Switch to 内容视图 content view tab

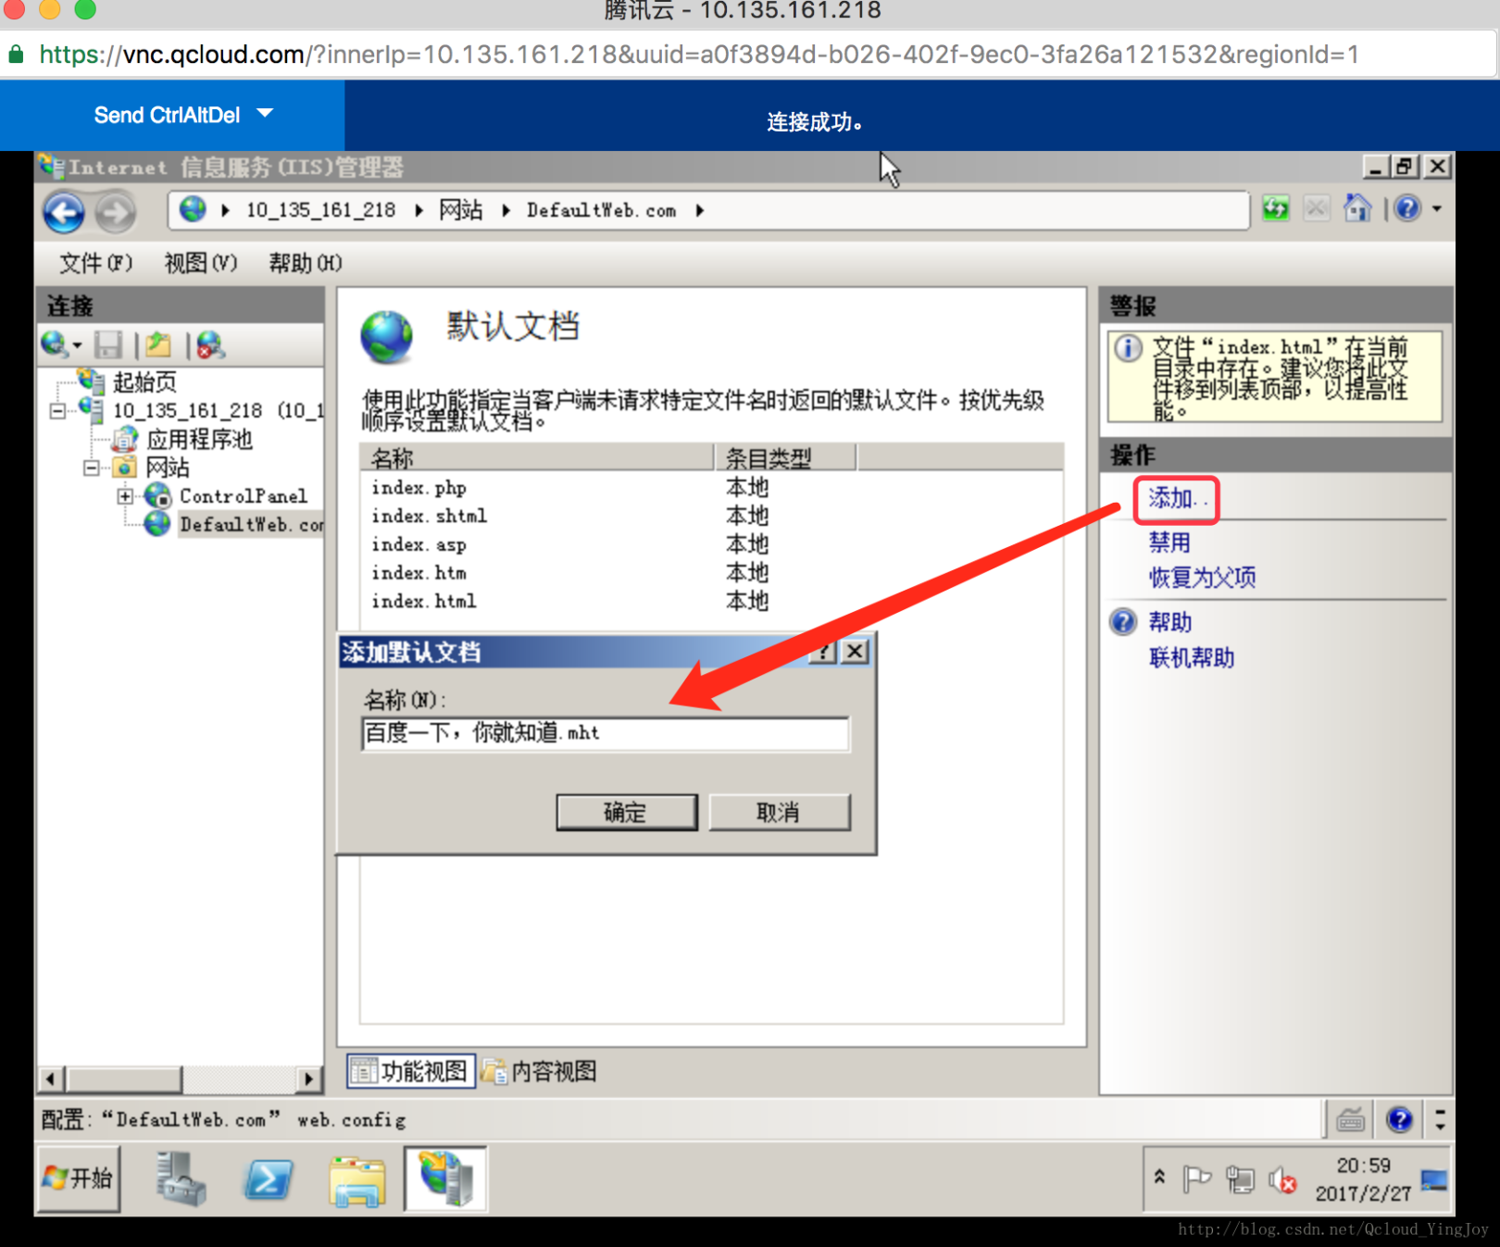[539, 1071]
